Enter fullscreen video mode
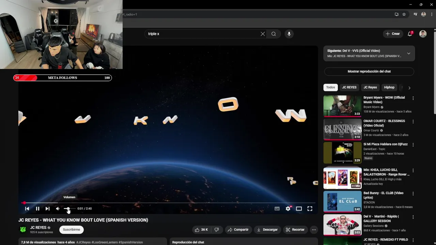 (310, 209)
